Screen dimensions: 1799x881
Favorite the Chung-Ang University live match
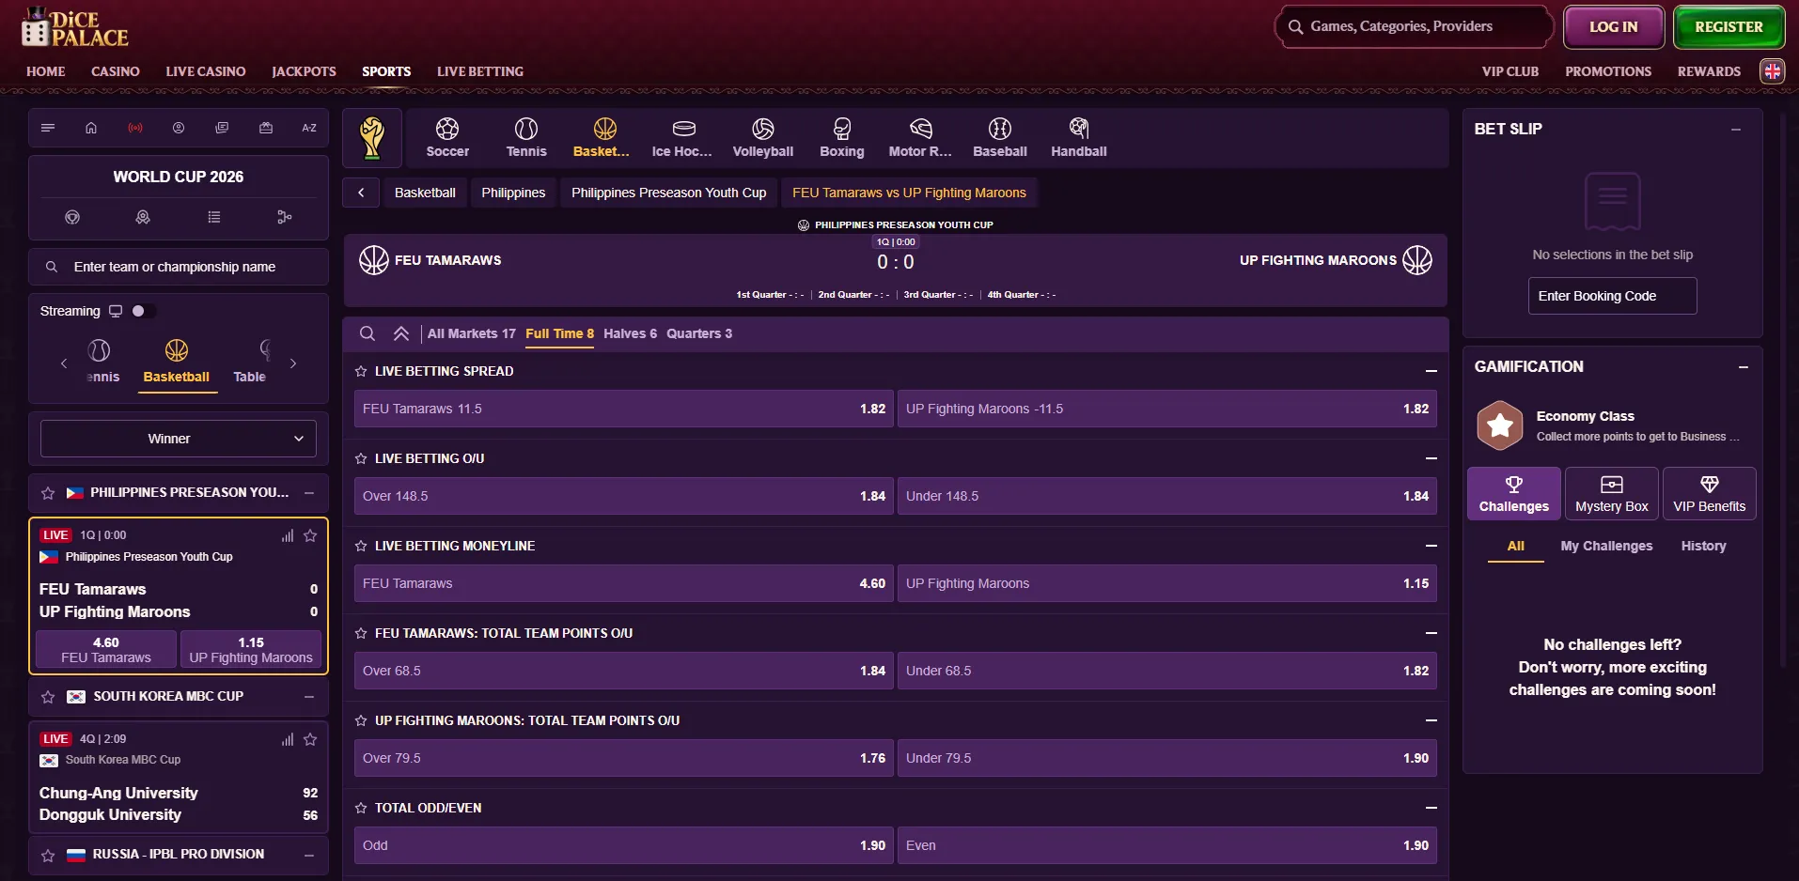click(x=310, y=739)
